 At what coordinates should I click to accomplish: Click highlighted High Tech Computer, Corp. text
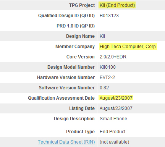128,47
